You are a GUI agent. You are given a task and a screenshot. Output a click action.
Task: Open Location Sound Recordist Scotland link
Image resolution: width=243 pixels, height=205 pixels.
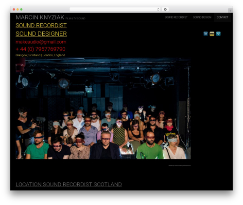pyautogui.click(x=69, y=184)
